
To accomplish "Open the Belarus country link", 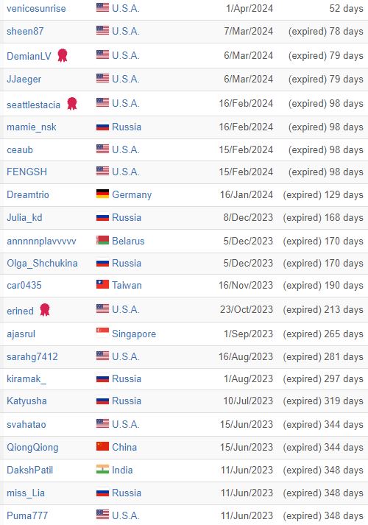I will coord(128,241).
